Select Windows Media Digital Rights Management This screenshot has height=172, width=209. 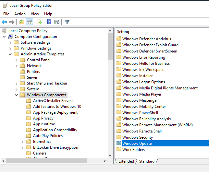(x=160, y=88)
